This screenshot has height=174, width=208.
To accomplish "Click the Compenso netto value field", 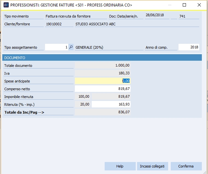I will tap(103, 89).
